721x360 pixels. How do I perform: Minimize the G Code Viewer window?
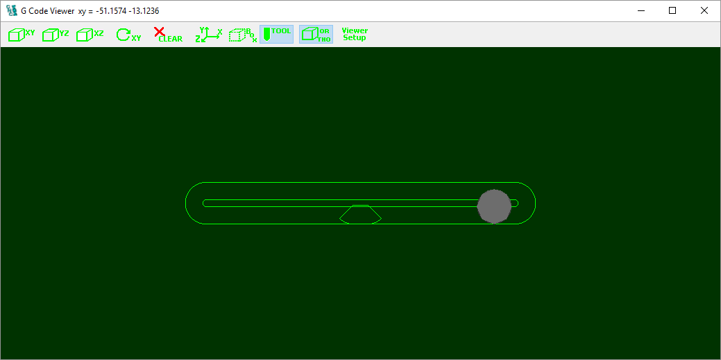click(641, 10)
